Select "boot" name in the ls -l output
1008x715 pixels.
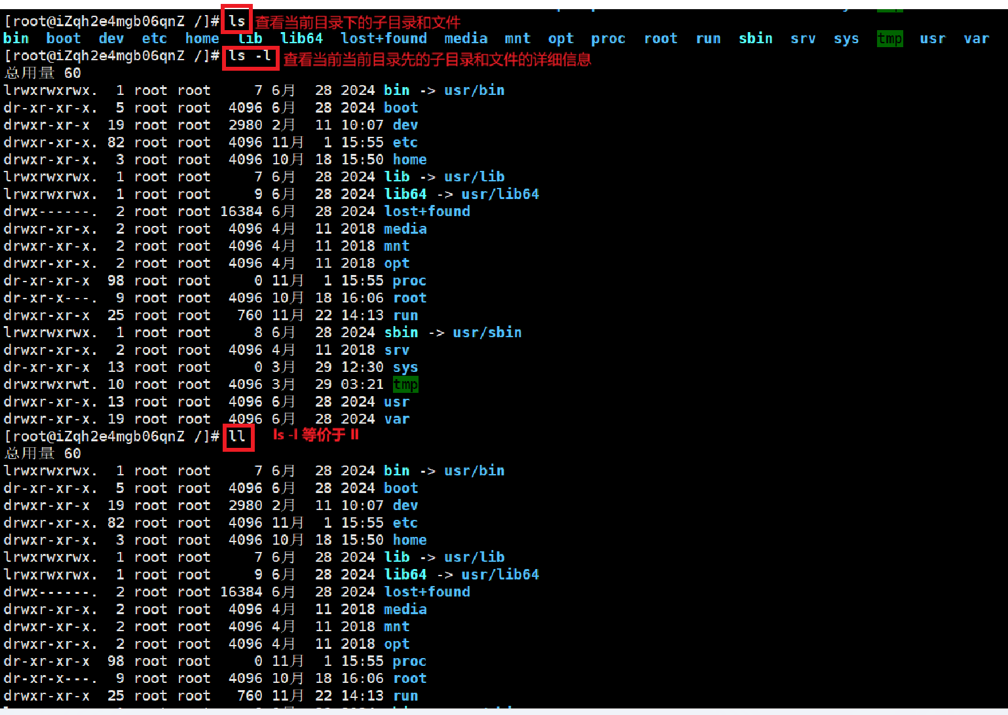click(x=401, y=107)
